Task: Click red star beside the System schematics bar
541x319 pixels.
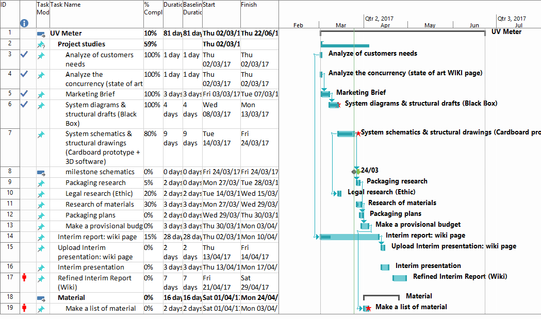Action: (x=358, y=133)
